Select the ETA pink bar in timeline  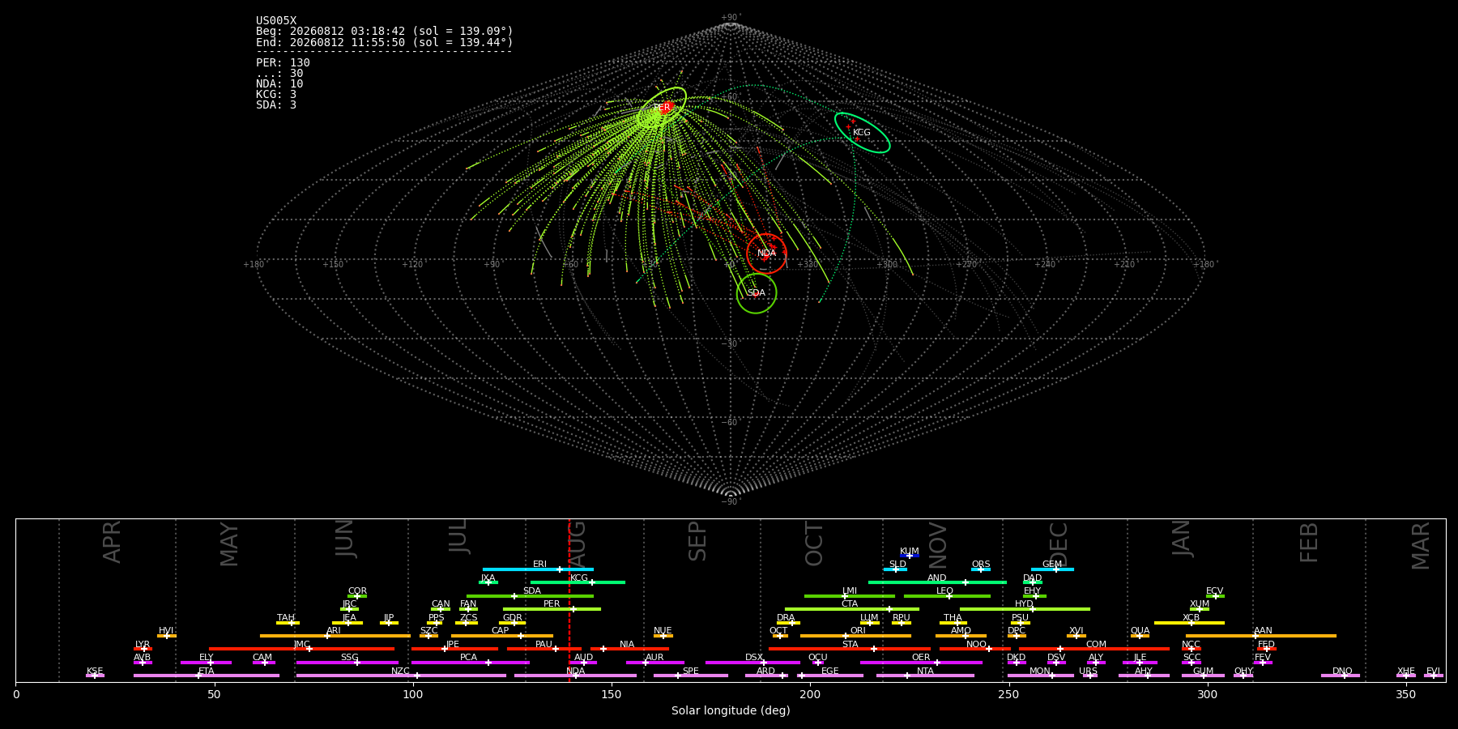tap(207, 676)
